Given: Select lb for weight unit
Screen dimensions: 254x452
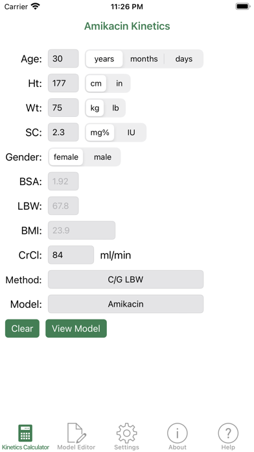Looking at the screenshot, I should [115, 108].
